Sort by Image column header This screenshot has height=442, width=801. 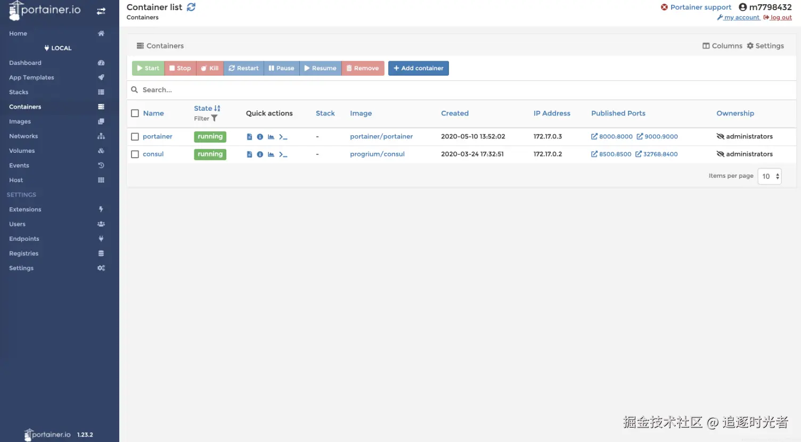(361, 113)
